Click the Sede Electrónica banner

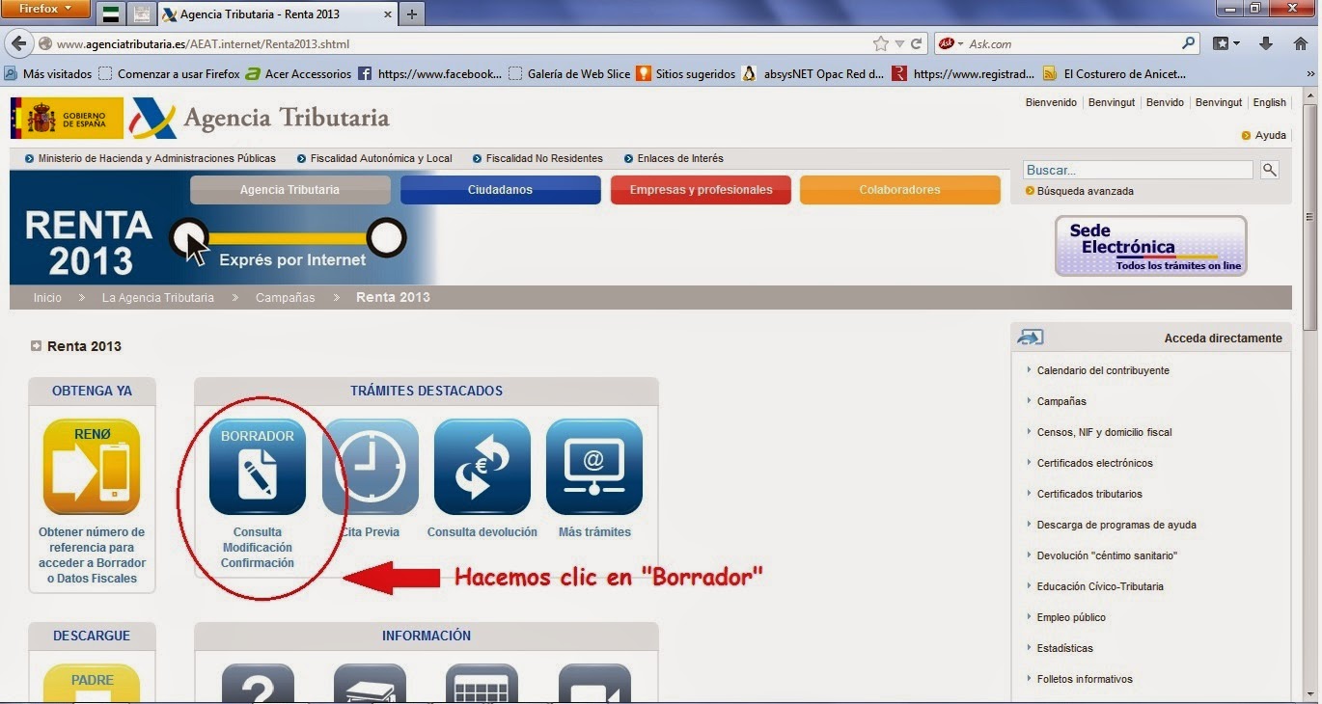(1151, 246)
